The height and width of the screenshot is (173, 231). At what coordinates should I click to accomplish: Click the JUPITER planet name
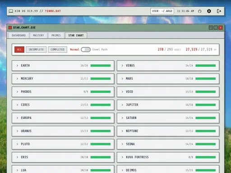[132, 105]
